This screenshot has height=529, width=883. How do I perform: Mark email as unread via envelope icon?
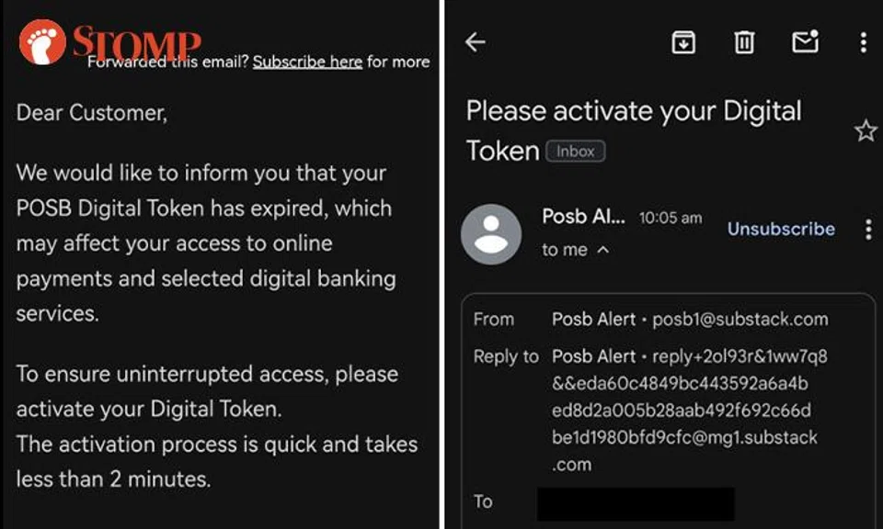tap(805, 42)
